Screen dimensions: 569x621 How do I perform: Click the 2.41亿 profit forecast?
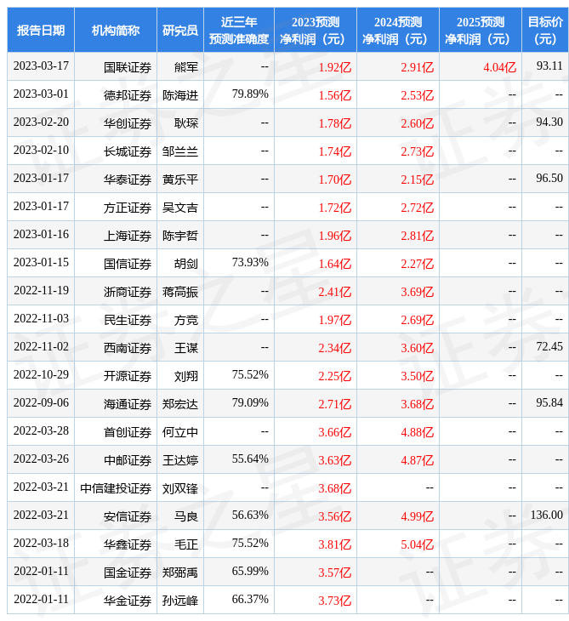click(x=335, y=292)
